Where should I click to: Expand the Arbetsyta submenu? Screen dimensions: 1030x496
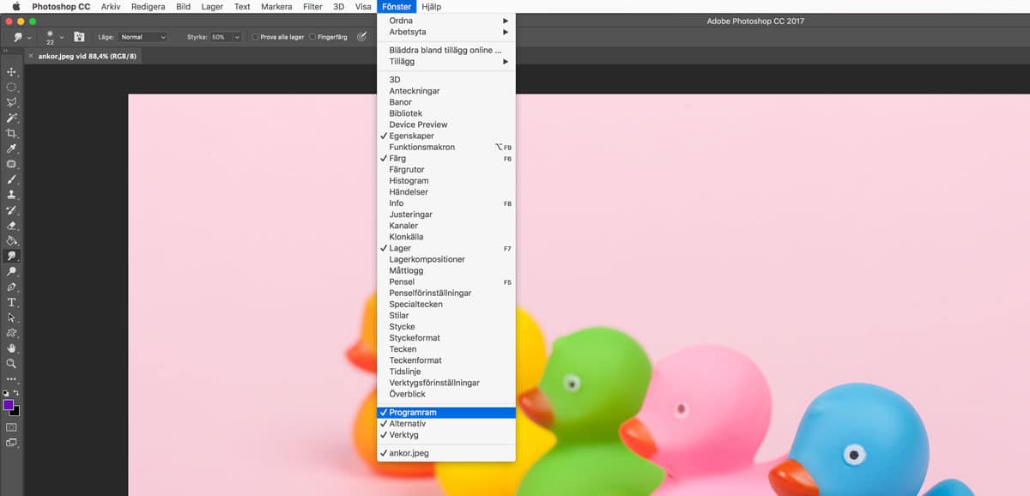pyautogui.click(x=446, y=32)
